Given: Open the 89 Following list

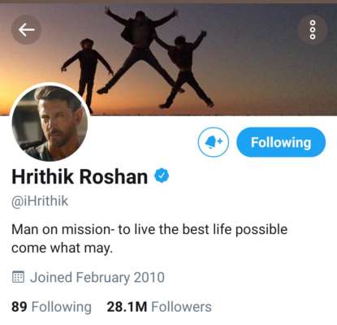Looking at the screenshot, I should point(51,307).
